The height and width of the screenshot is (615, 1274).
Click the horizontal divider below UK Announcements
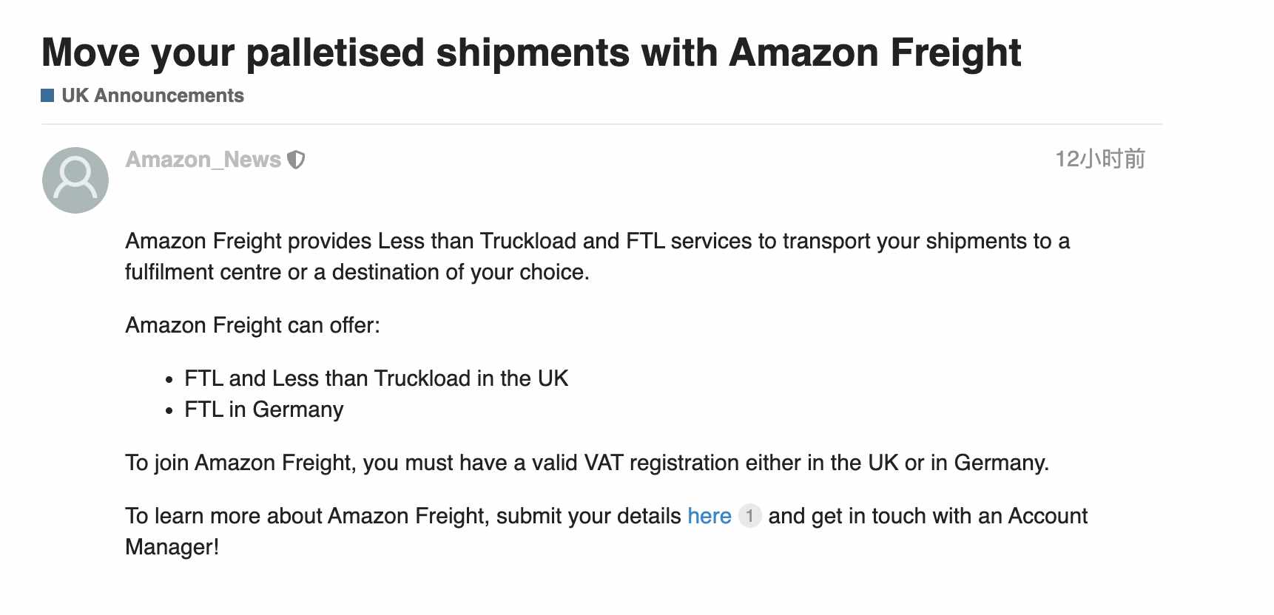[601, 124]
